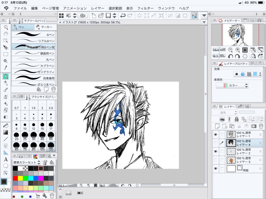Pick the red swatch in color set
The height and width of the screenshot is (199, 266).
pos(15,178)
